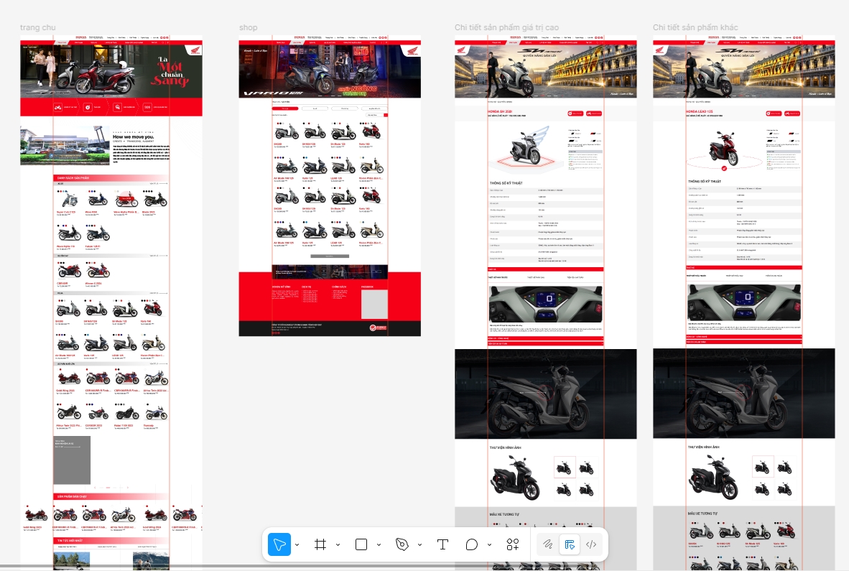The image size is (849, 571).
Task: Select the Text tool
Action: (442, 544)
